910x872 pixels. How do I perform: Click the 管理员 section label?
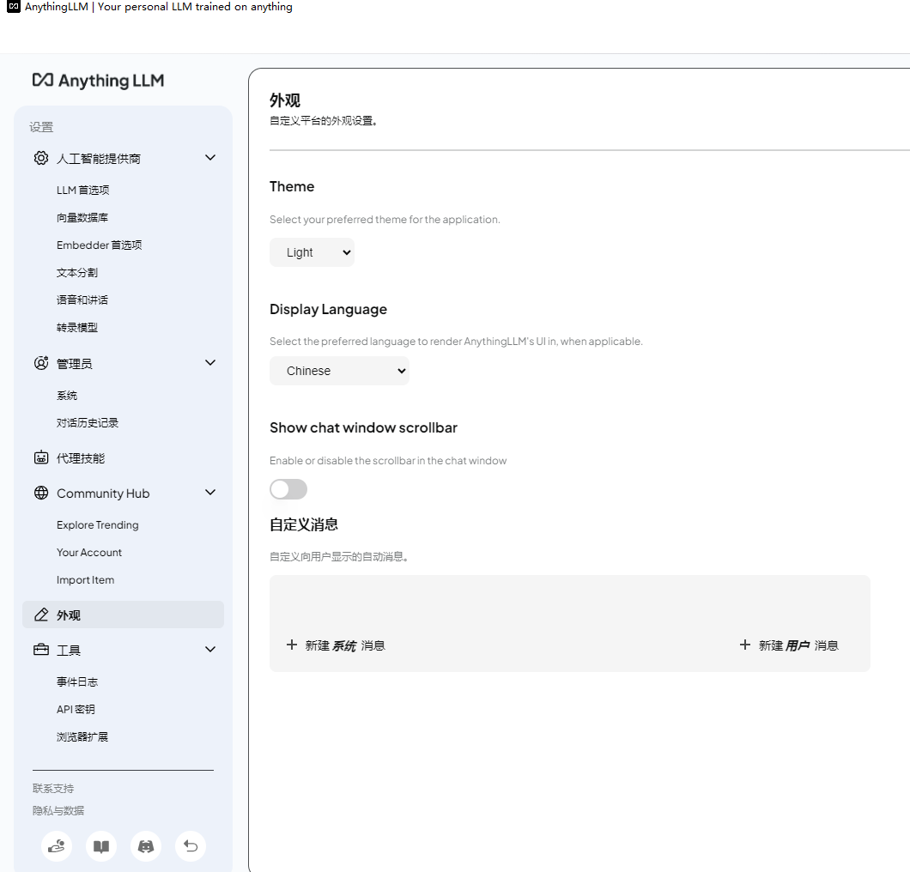click(75, 364)
